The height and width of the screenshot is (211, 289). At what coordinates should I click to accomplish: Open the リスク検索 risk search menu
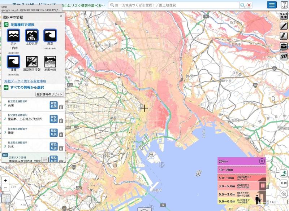point(284,16)
